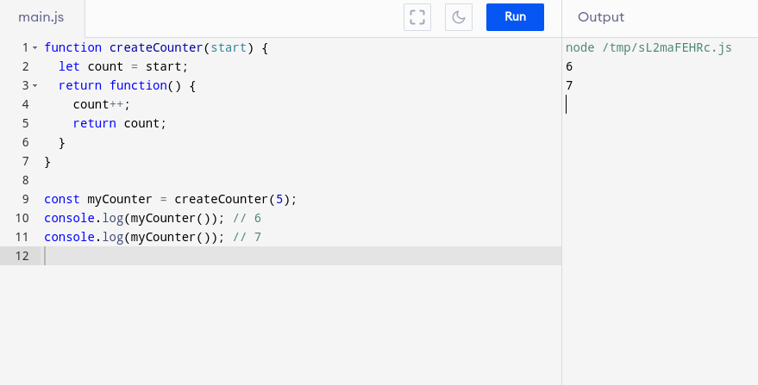
Task: Click line number 12 in the gutter
Action: pos(22,256)
